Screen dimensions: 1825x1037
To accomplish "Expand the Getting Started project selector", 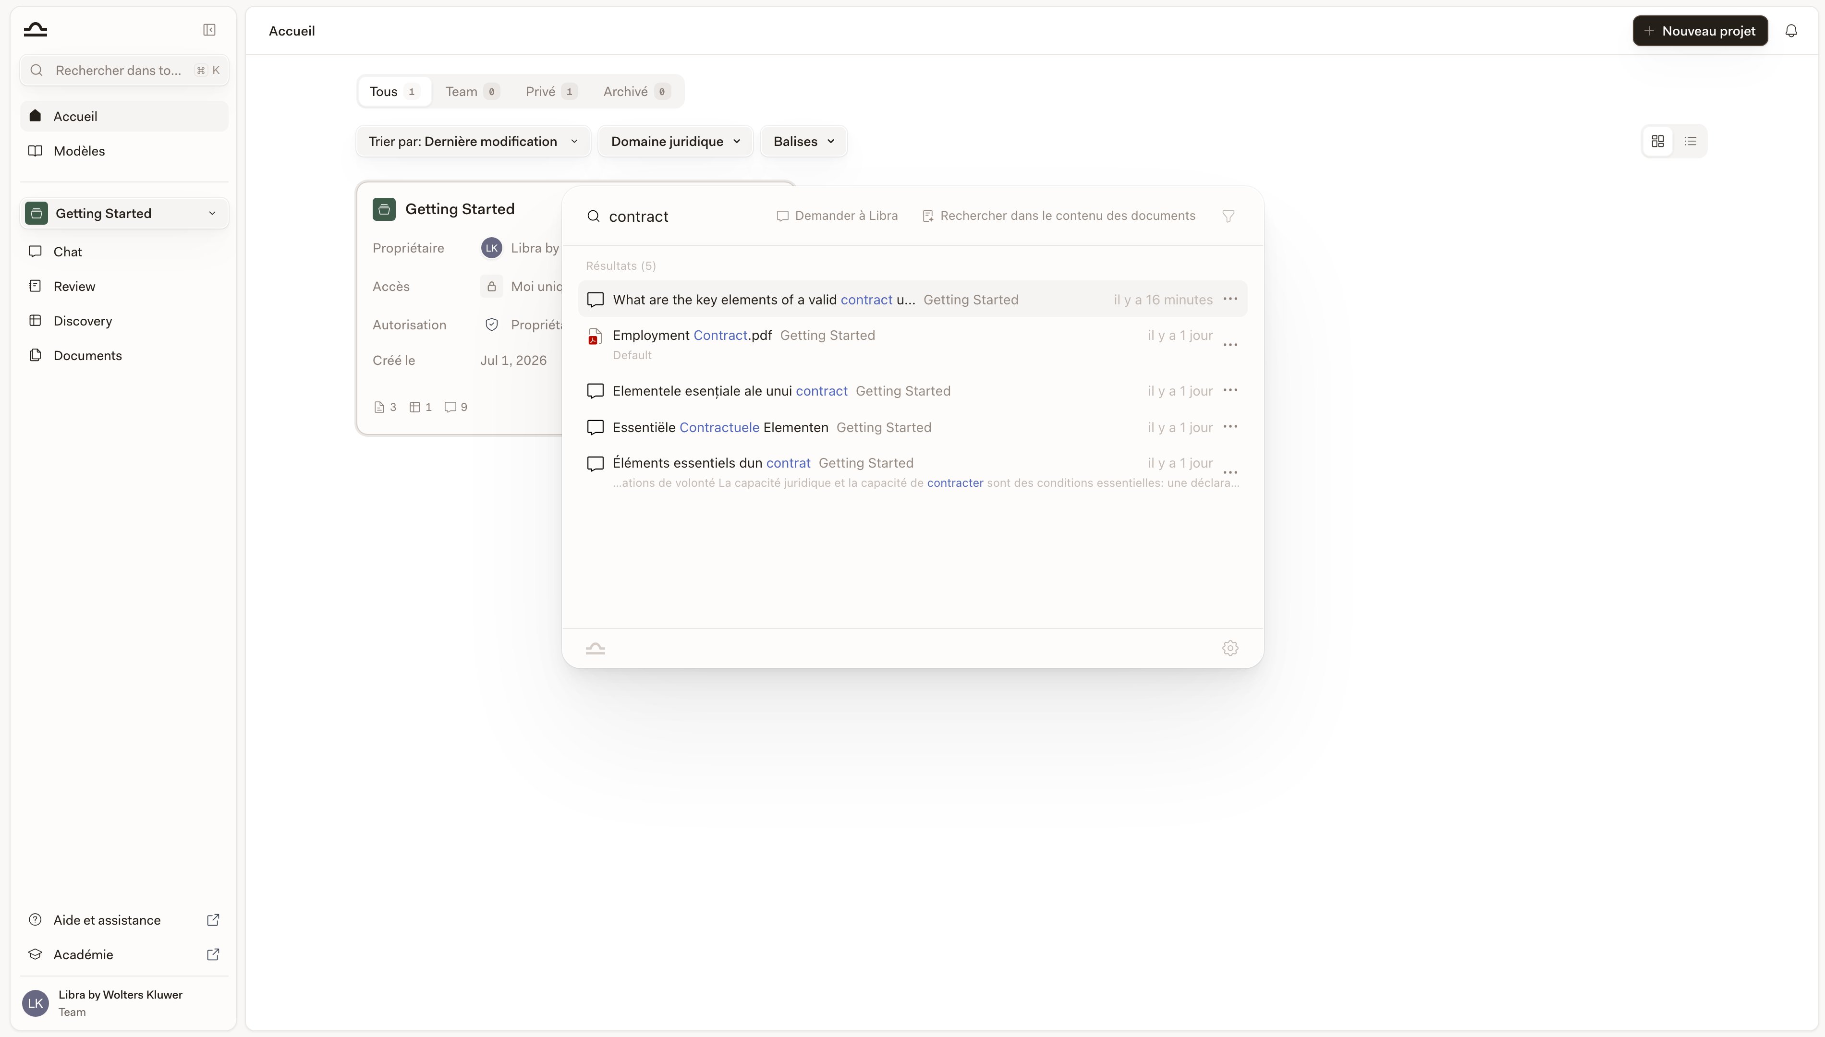I will pos(124,213).
